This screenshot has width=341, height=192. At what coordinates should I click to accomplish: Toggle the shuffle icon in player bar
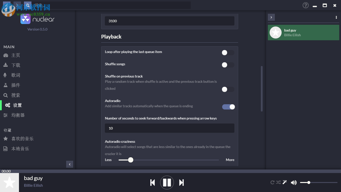point(279,182)
